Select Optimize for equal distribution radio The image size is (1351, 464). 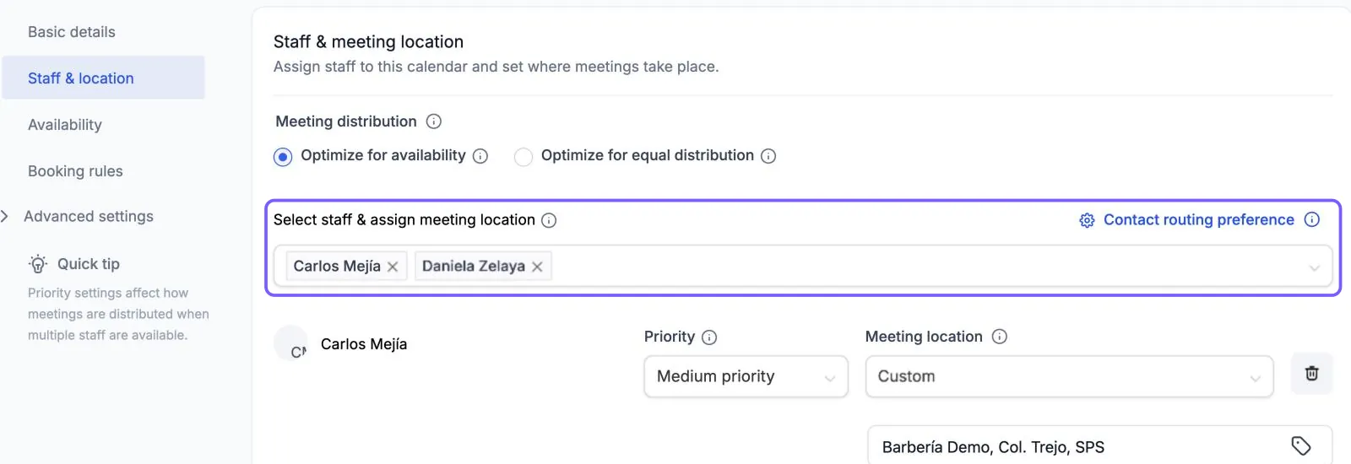(524, 157)
